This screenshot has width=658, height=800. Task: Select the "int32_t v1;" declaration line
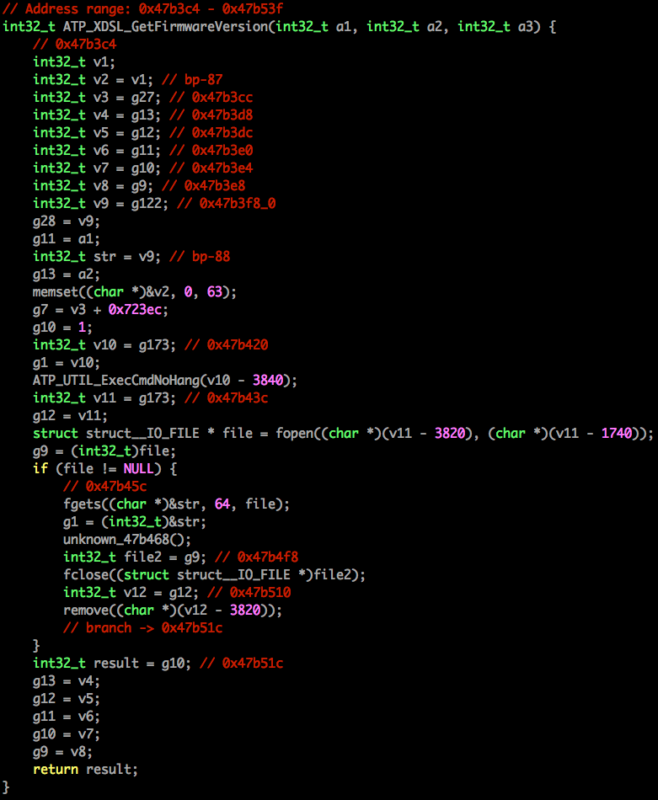coord(74,61)
